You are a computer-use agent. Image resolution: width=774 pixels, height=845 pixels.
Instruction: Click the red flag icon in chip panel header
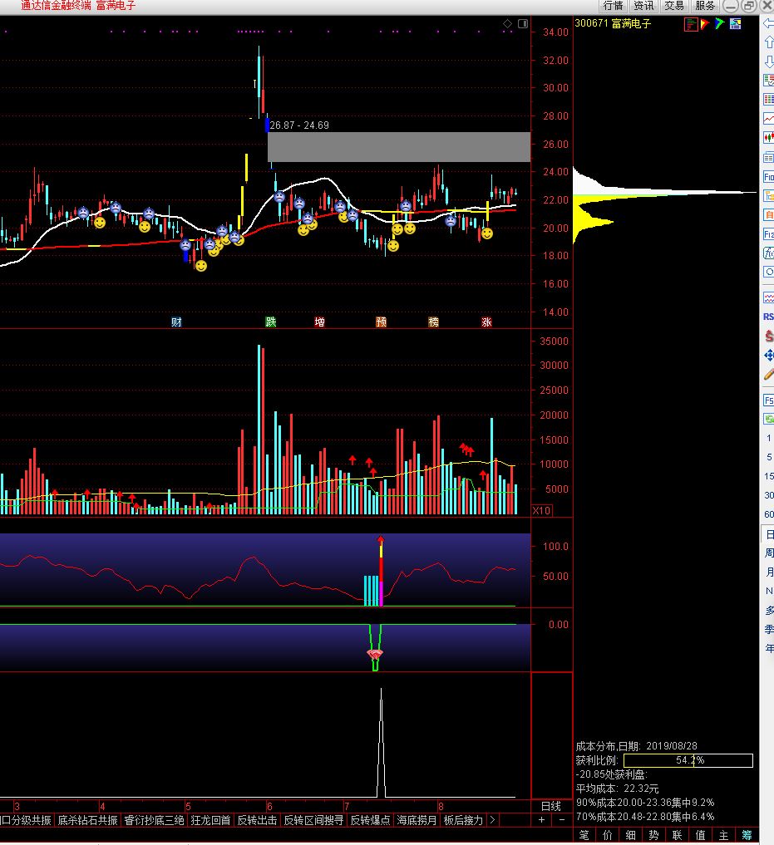705,24
